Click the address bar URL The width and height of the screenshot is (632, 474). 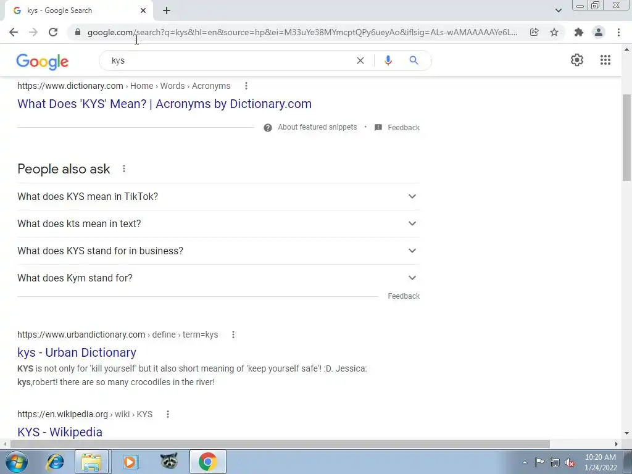302,32
